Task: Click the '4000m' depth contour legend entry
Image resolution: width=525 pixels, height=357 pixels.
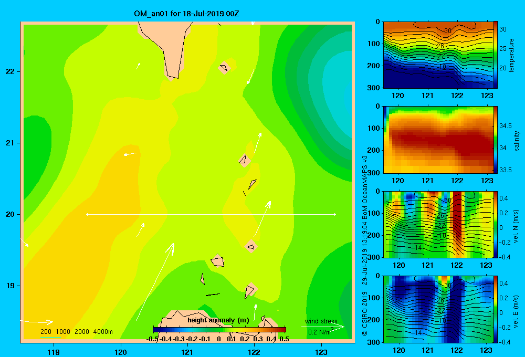Action: coord(103,332)
